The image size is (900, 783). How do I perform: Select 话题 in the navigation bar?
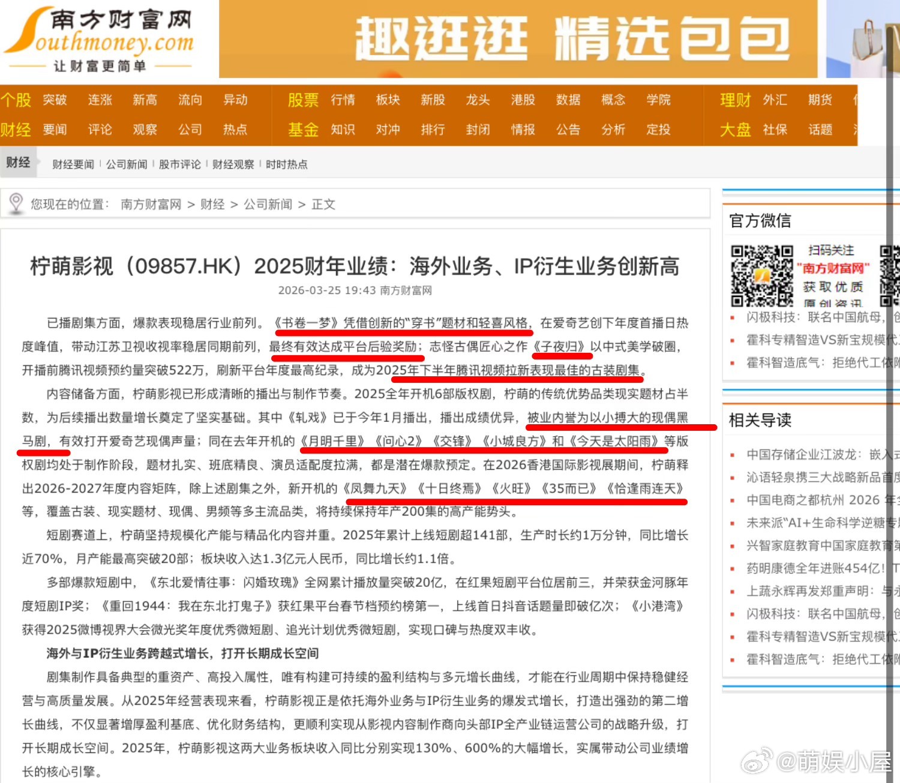[820, 130]
